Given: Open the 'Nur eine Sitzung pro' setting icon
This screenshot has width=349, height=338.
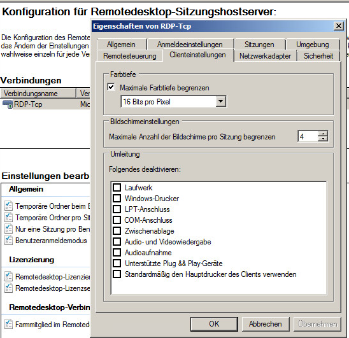Looking at the screenshot, I should pyautogui.click(x=9, y=229).
